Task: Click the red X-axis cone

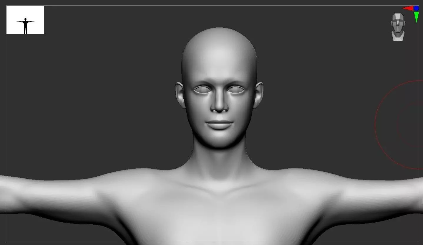Action: 408,8
